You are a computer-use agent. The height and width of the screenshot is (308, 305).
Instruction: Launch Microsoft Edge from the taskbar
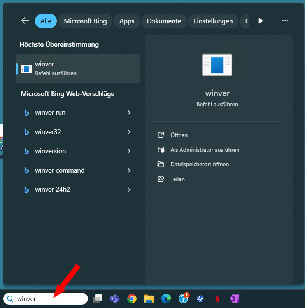[x=166, y=299]
